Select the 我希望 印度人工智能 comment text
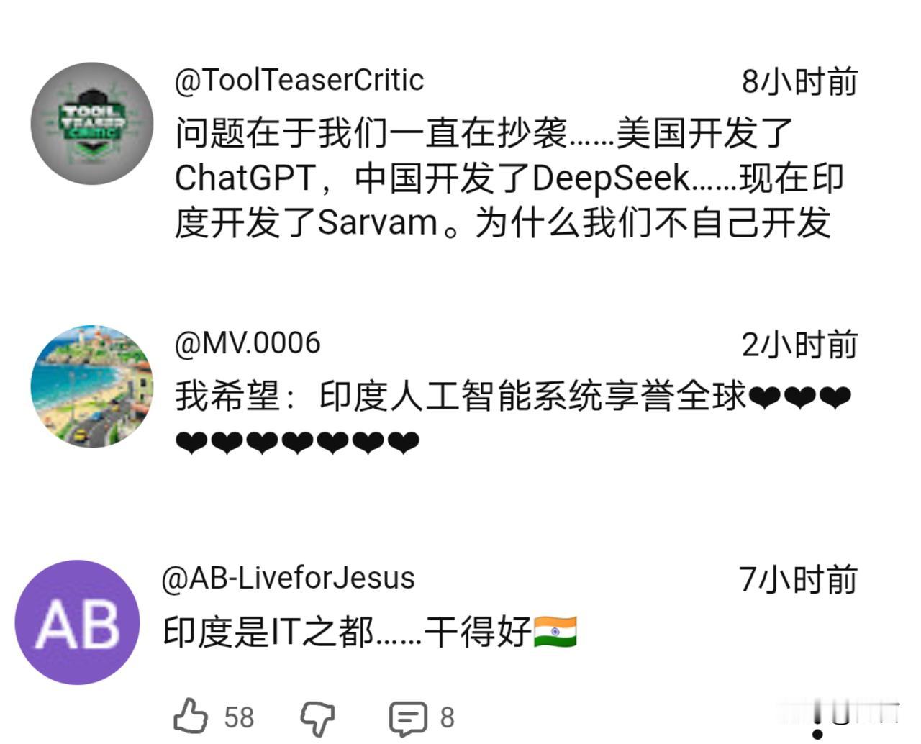The width and height of the screenshot is (921, 744). (x=513, y=418)
